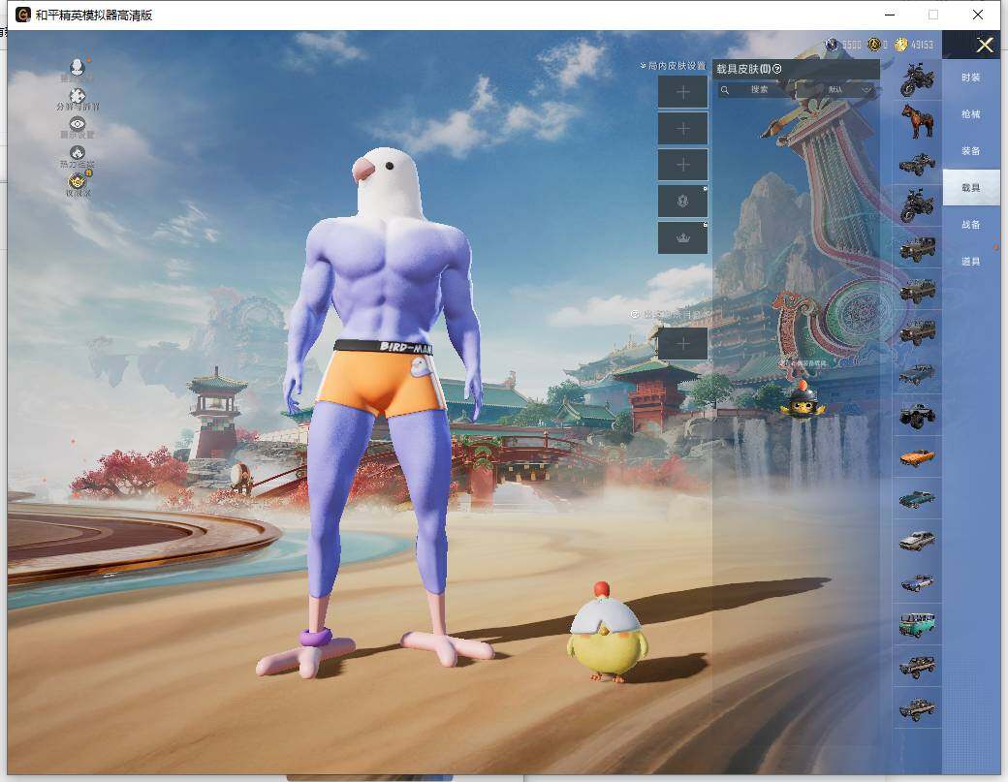Screen dimensions: 1008x782
Task: Select the blue and white sports car thumbnail
Action: tap(917, 582)
